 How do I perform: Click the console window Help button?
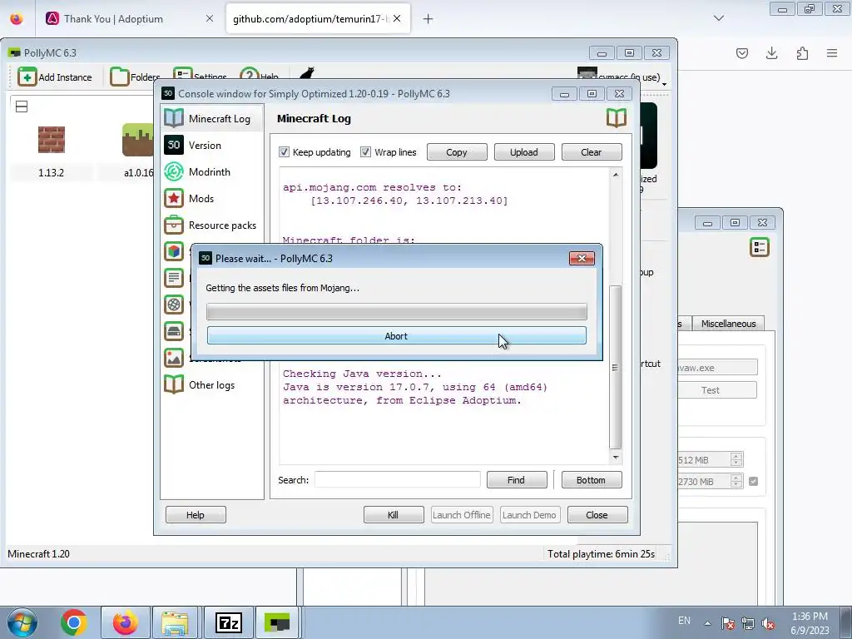(196, 514)
